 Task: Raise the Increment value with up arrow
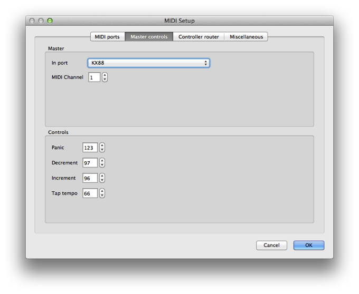[x=102, y=176]
